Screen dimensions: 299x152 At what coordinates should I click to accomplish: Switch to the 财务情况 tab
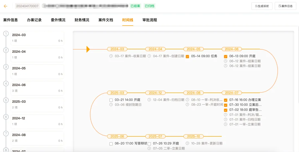coord(82,20)
